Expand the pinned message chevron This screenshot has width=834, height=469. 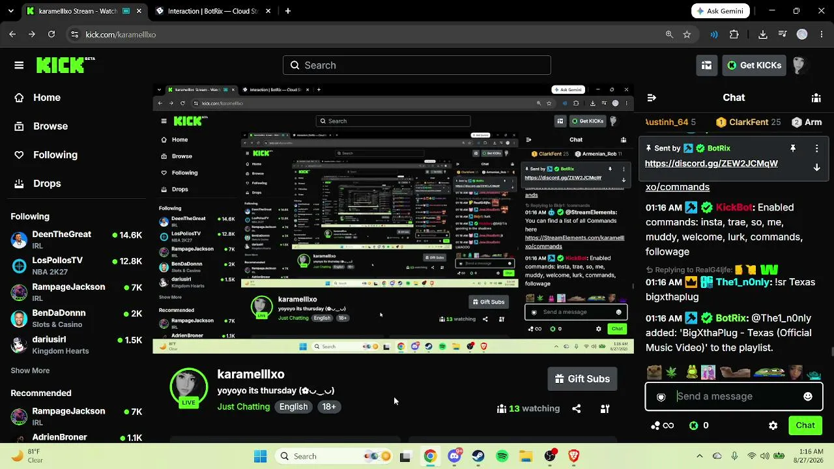click(x=816, y=167)
